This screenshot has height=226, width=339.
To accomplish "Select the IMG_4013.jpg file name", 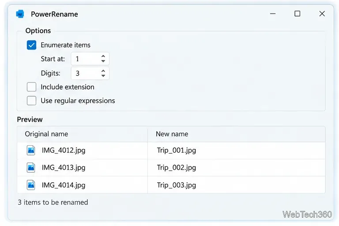I will [64, 168].
